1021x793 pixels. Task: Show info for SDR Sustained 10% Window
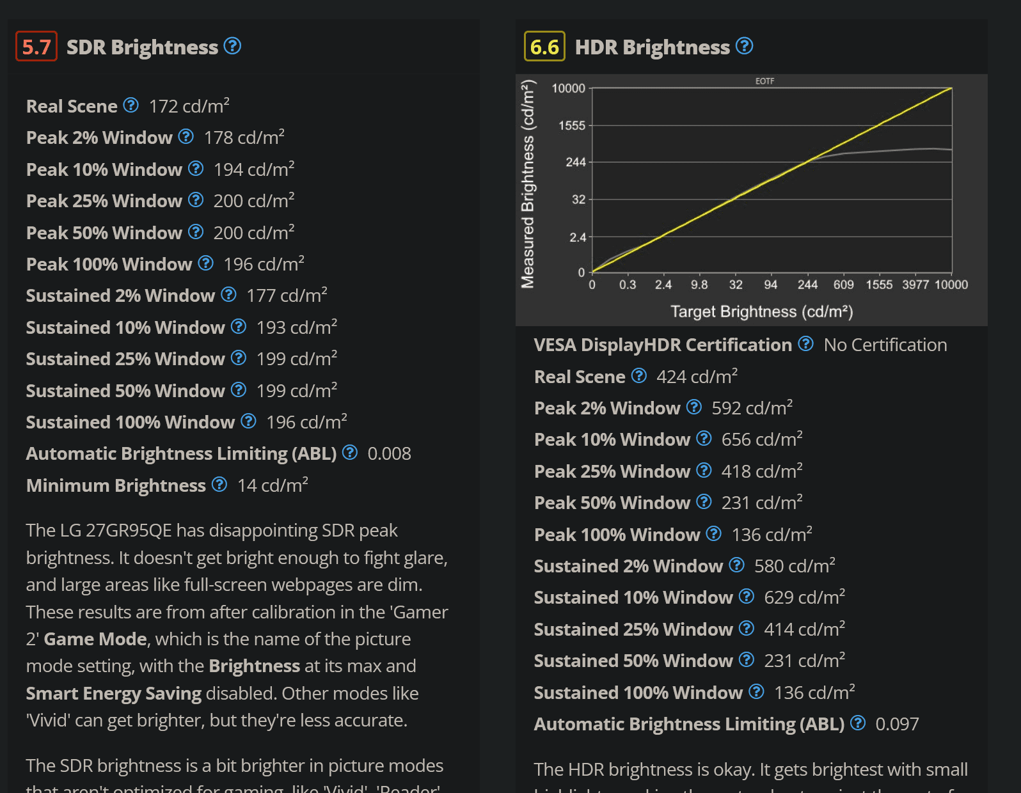[x=239, y=326]
